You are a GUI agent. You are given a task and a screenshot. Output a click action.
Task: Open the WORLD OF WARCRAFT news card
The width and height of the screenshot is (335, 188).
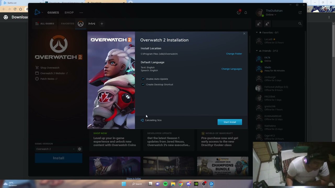point(222,140)
